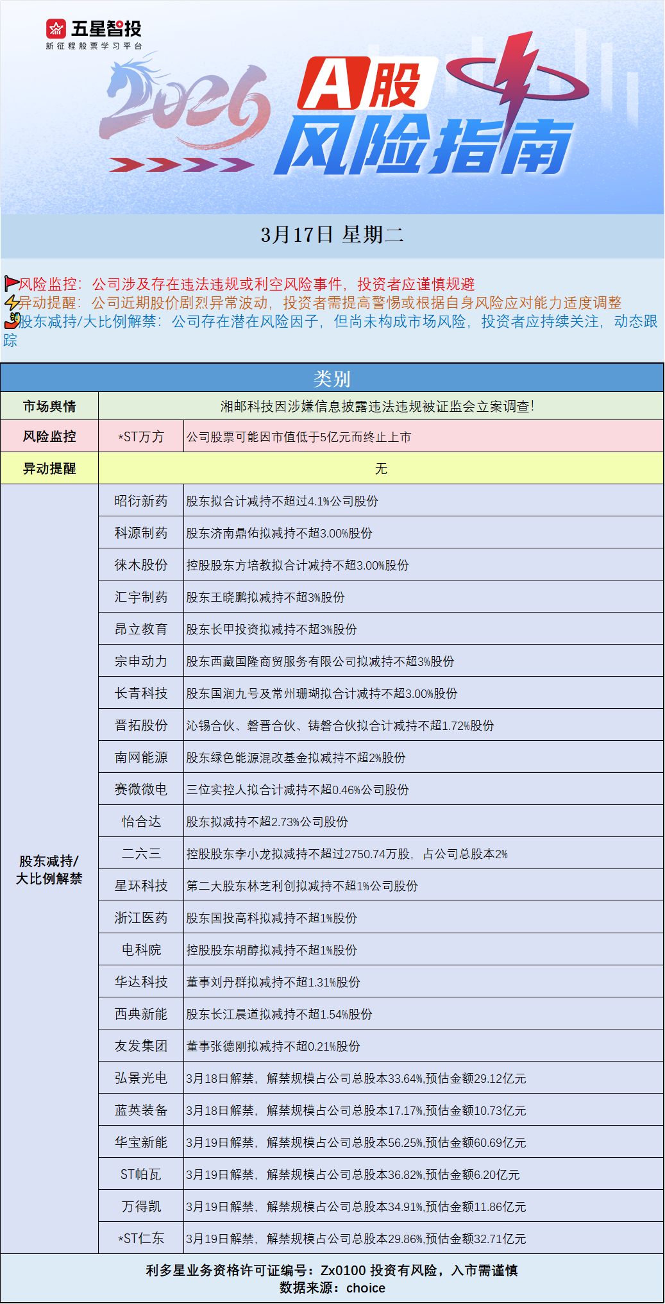Click 股东拟合计减持不超过4.1%公司股份 description
665x1304 pixels.
coord(282,501)
